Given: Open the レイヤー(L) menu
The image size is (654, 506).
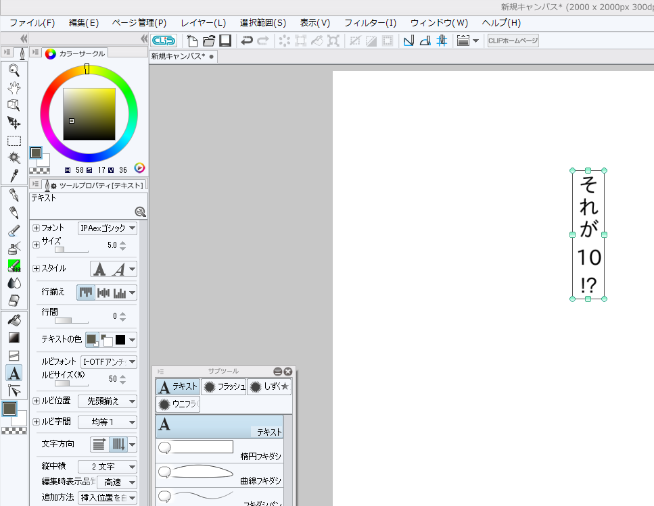Looking at the screenshot, I should tap(203, 22).
